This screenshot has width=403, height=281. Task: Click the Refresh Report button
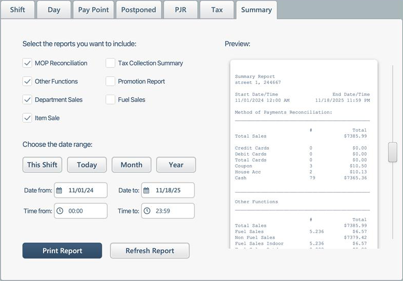click(150, 251)
